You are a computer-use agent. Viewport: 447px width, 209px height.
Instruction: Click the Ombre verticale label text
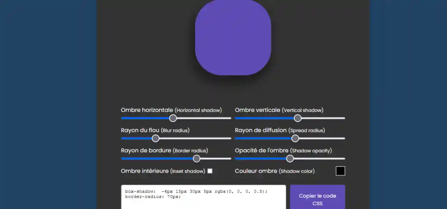(x=279, y=110)
